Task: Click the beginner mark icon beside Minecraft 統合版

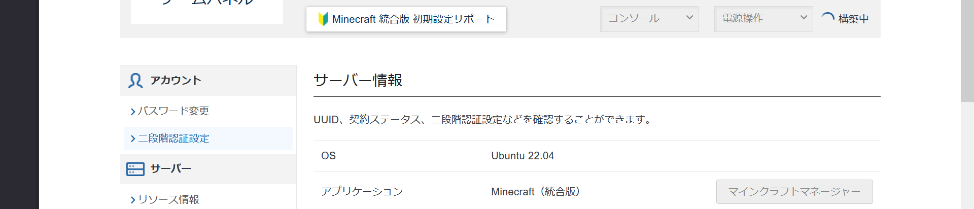Action: (323, 19)
